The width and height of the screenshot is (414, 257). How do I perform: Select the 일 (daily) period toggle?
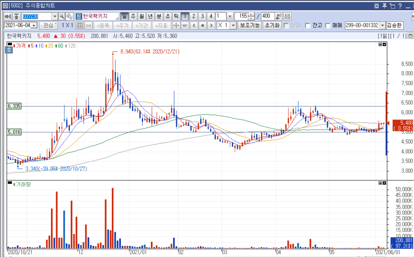coord(124,16)
